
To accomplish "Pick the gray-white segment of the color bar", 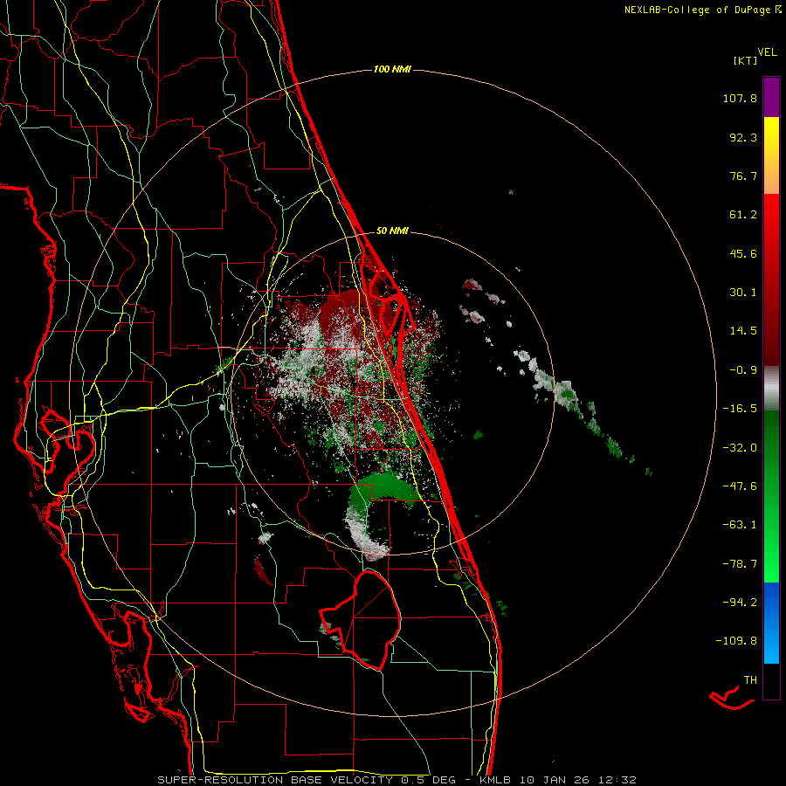I will pyautogui.click(x=771, y=388).
